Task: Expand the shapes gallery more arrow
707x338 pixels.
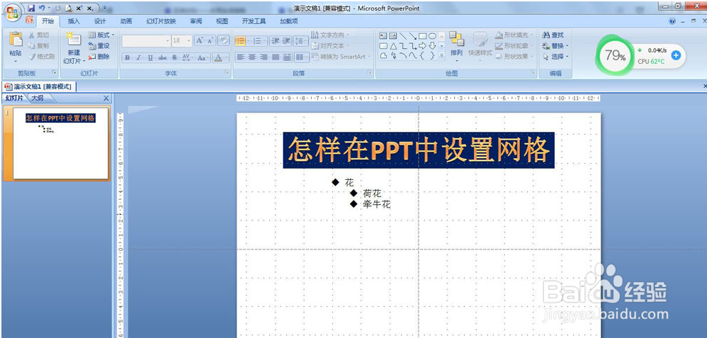Action: pyautogui.click(x=441, y=55)
